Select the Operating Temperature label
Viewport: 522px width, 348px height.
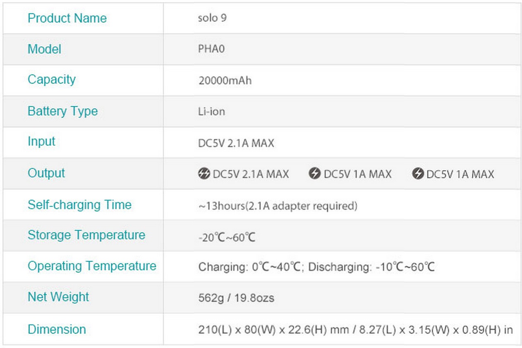point(92,266)
